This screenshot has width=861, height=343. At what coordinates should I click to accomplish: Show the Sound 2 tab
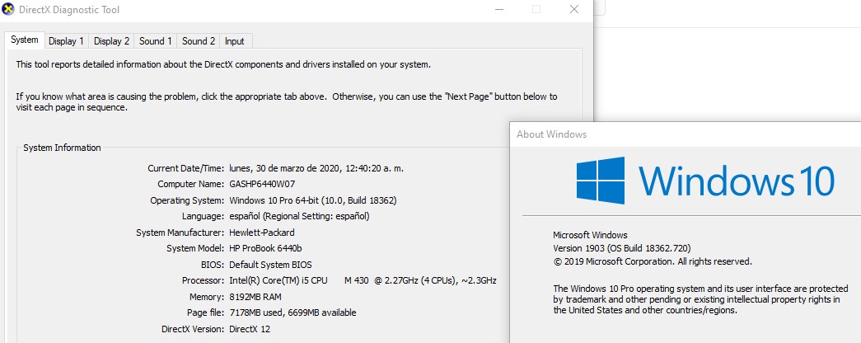(199, 40)
